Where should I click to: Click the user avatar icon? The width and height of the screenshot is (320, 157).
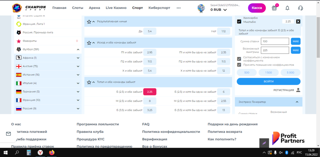point(201,8)
